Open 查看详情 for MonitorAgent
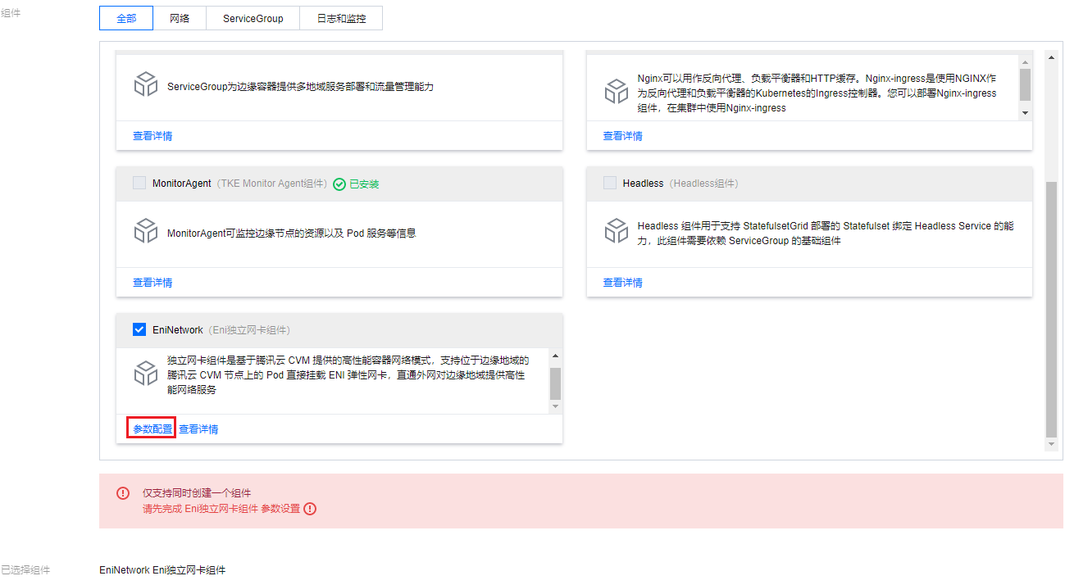This screenshot has height=585, width=1065. click(152, 283)
